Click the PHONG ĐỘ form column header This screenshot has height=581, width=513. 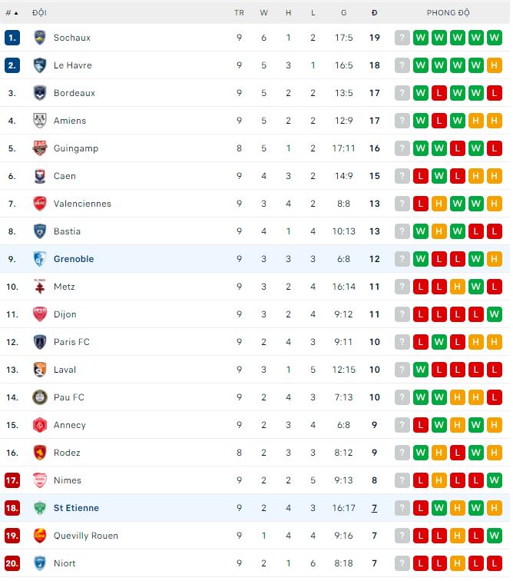point(448,13)
